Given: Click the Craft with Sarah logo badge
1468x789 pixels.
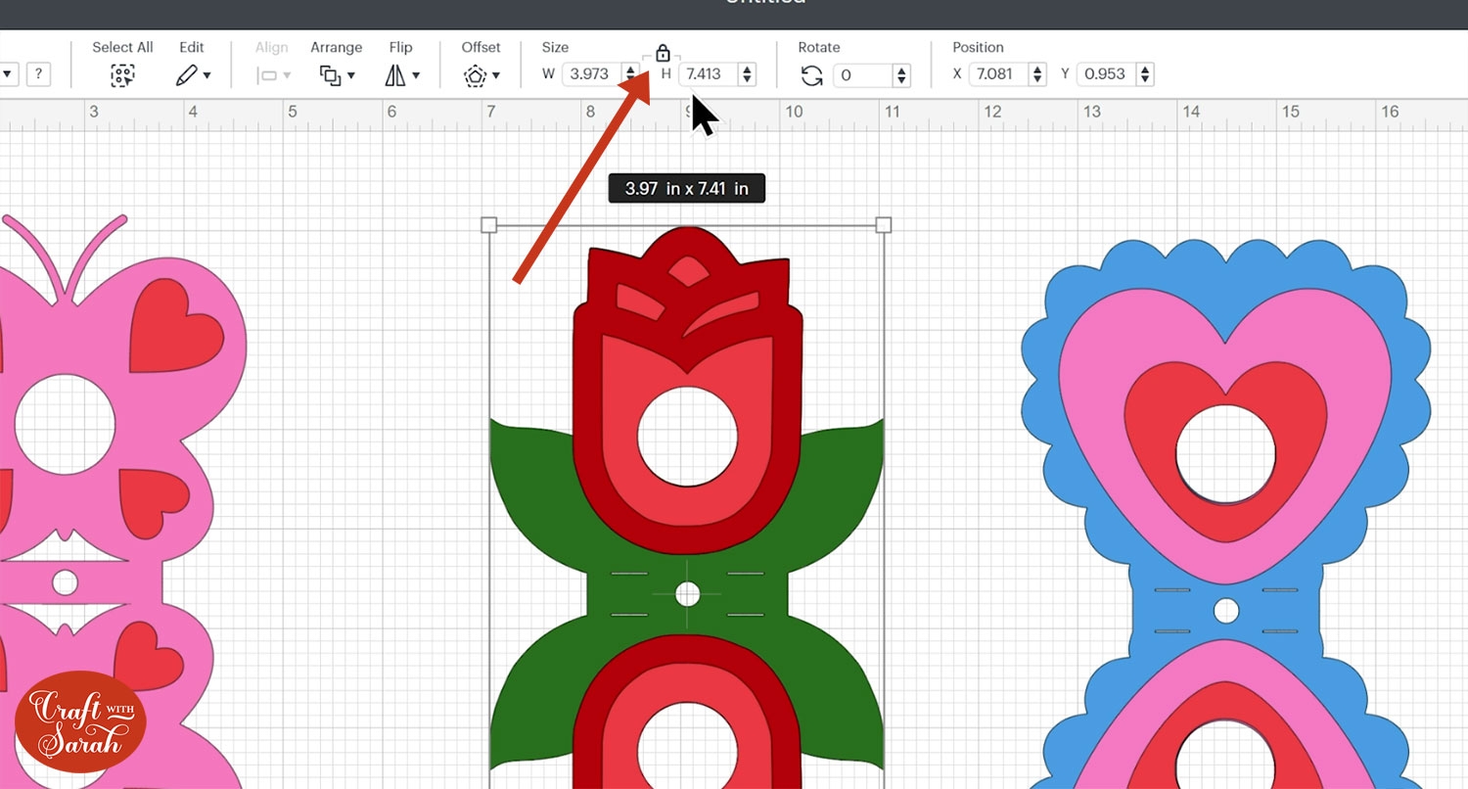Looking at the screenshot, I should tap(80, 719).
